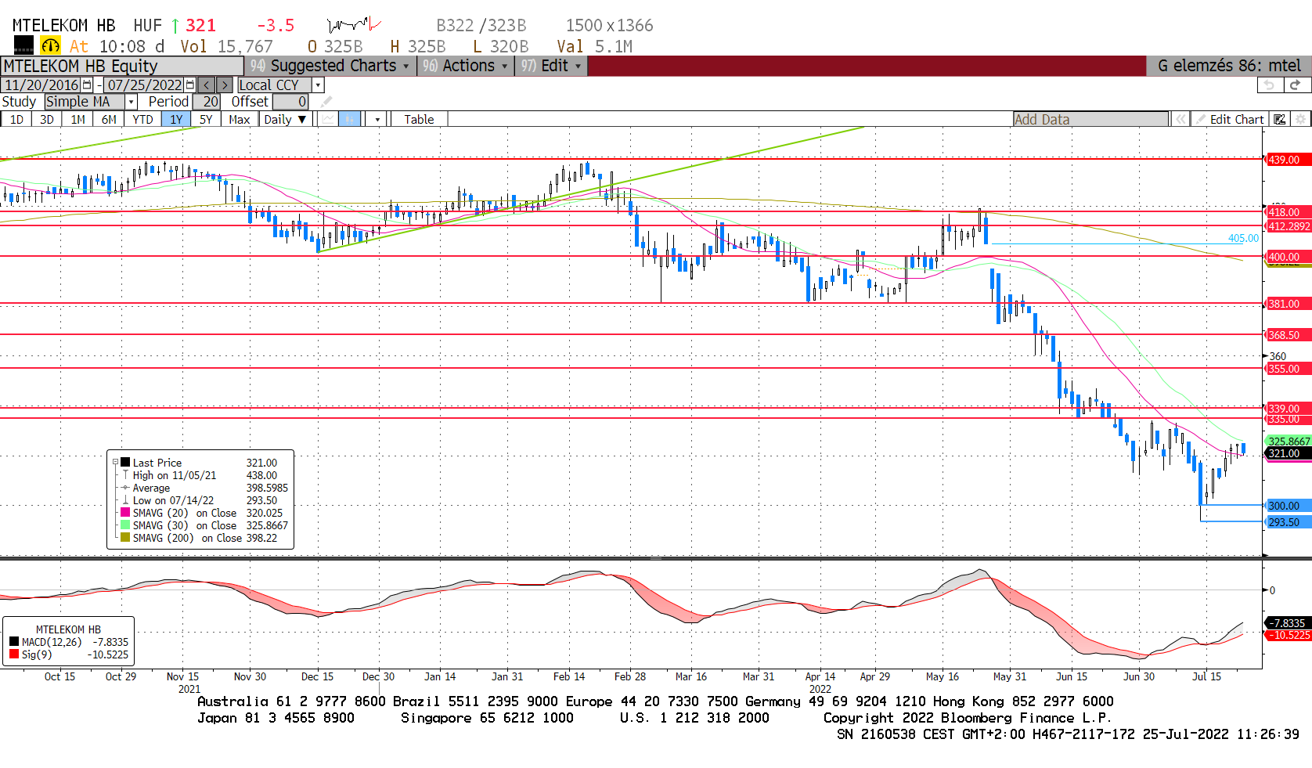Select the YTD range tab
1312x768 pixels.
click(x=142, y=119)
